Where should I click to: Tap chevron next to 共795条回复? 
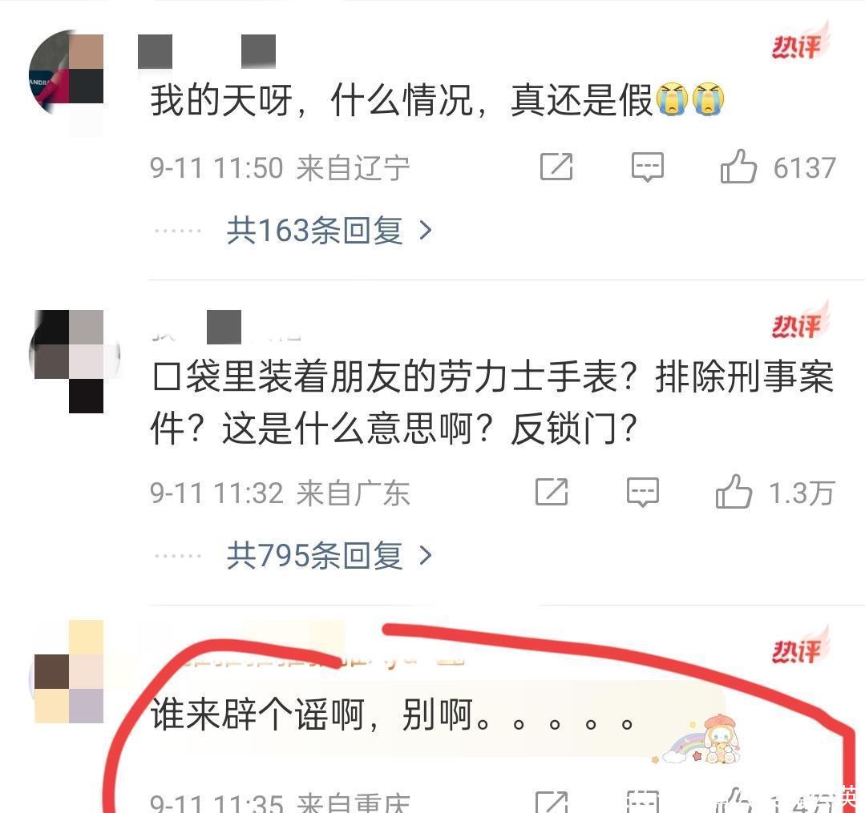tap(426, 555)
